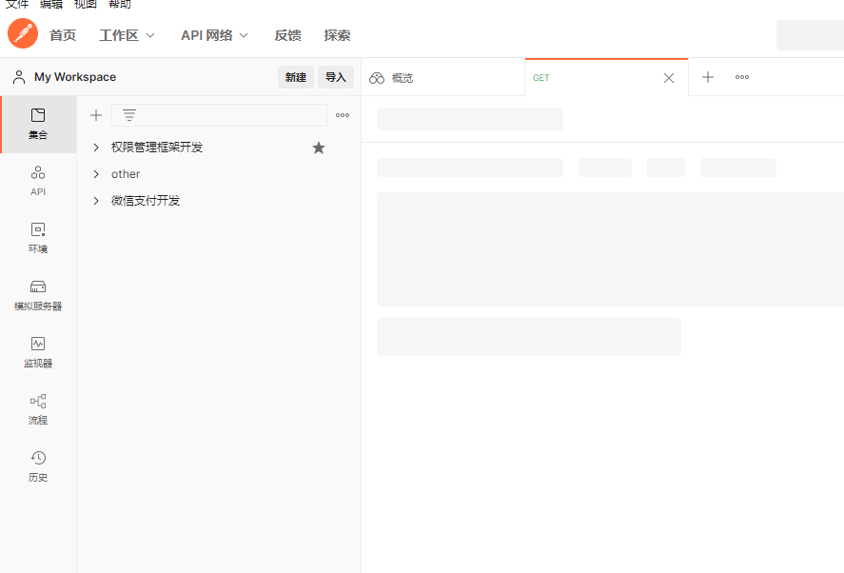Open the 历史 history panel

click(38, 466)
